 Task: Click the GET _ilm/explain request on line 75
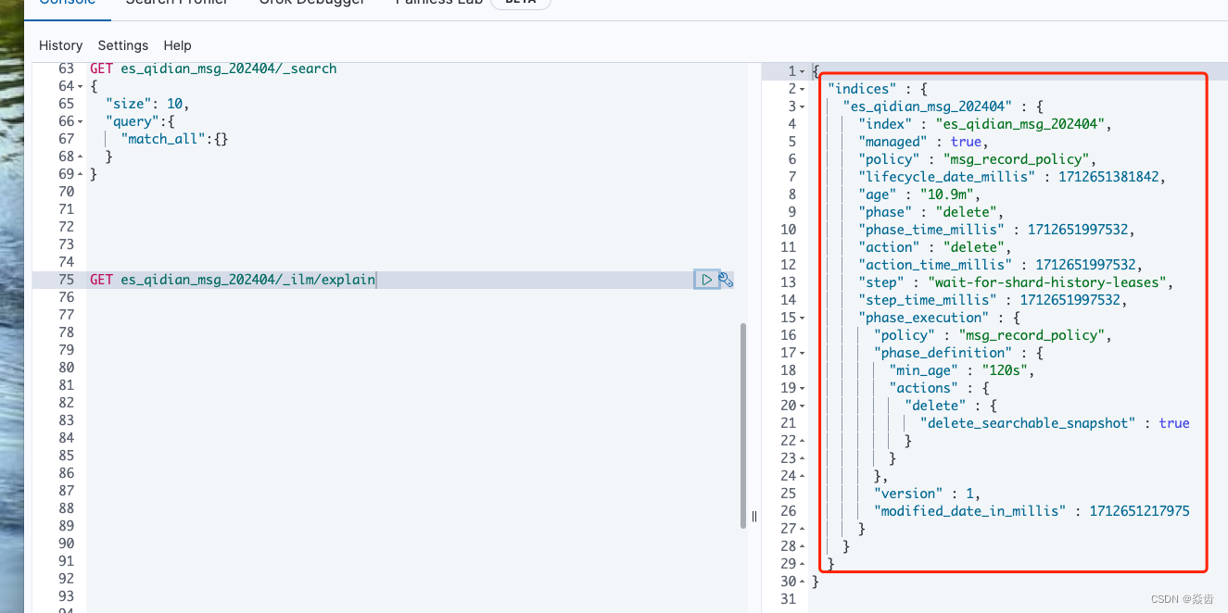click(232, 279)
